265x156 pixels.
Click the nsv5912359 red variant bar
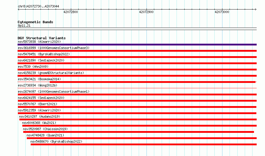pyautogui.click(x=137, y=113)
